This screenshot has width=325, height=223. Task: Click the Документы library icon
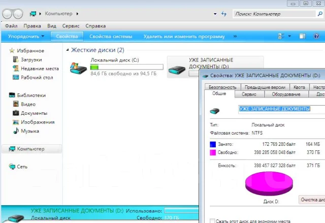(x=16, y=113)
